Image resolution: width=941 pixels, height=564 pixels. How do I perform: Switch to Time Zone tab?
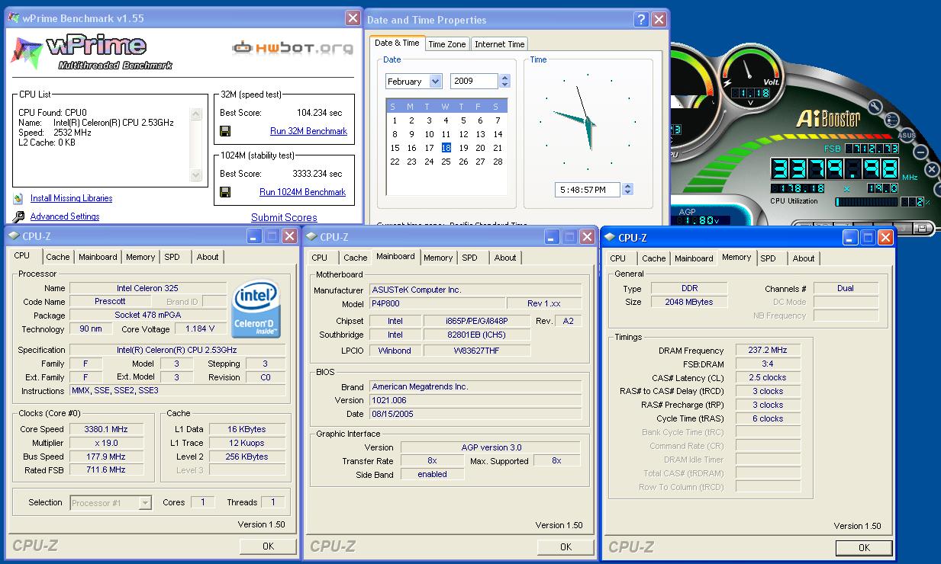(447, 44)
